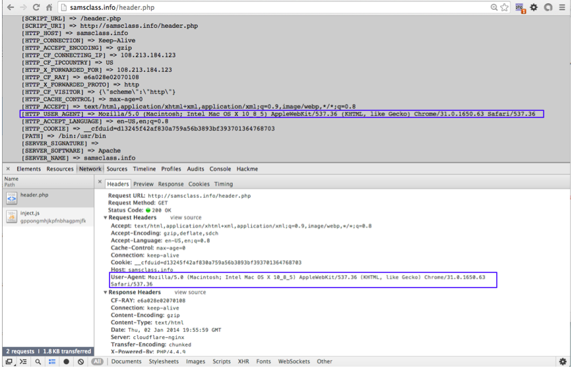Open DevTools settings gear at bottom right

pyautogui.click(x=563, y=361)
